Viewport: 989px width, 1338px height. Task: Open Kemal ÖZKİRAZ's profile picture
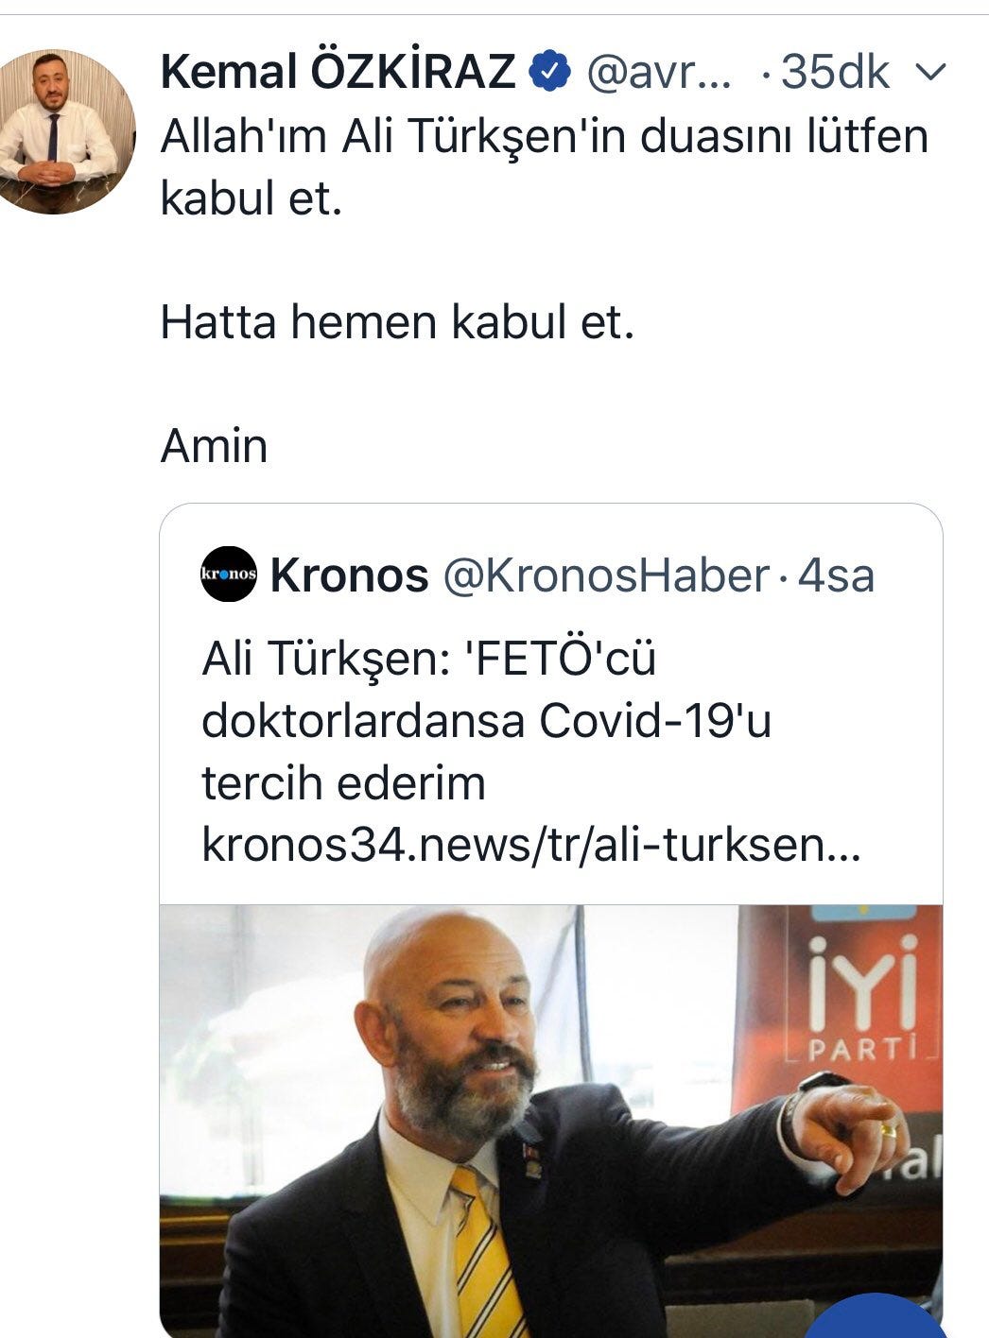(x=66, y=131)
